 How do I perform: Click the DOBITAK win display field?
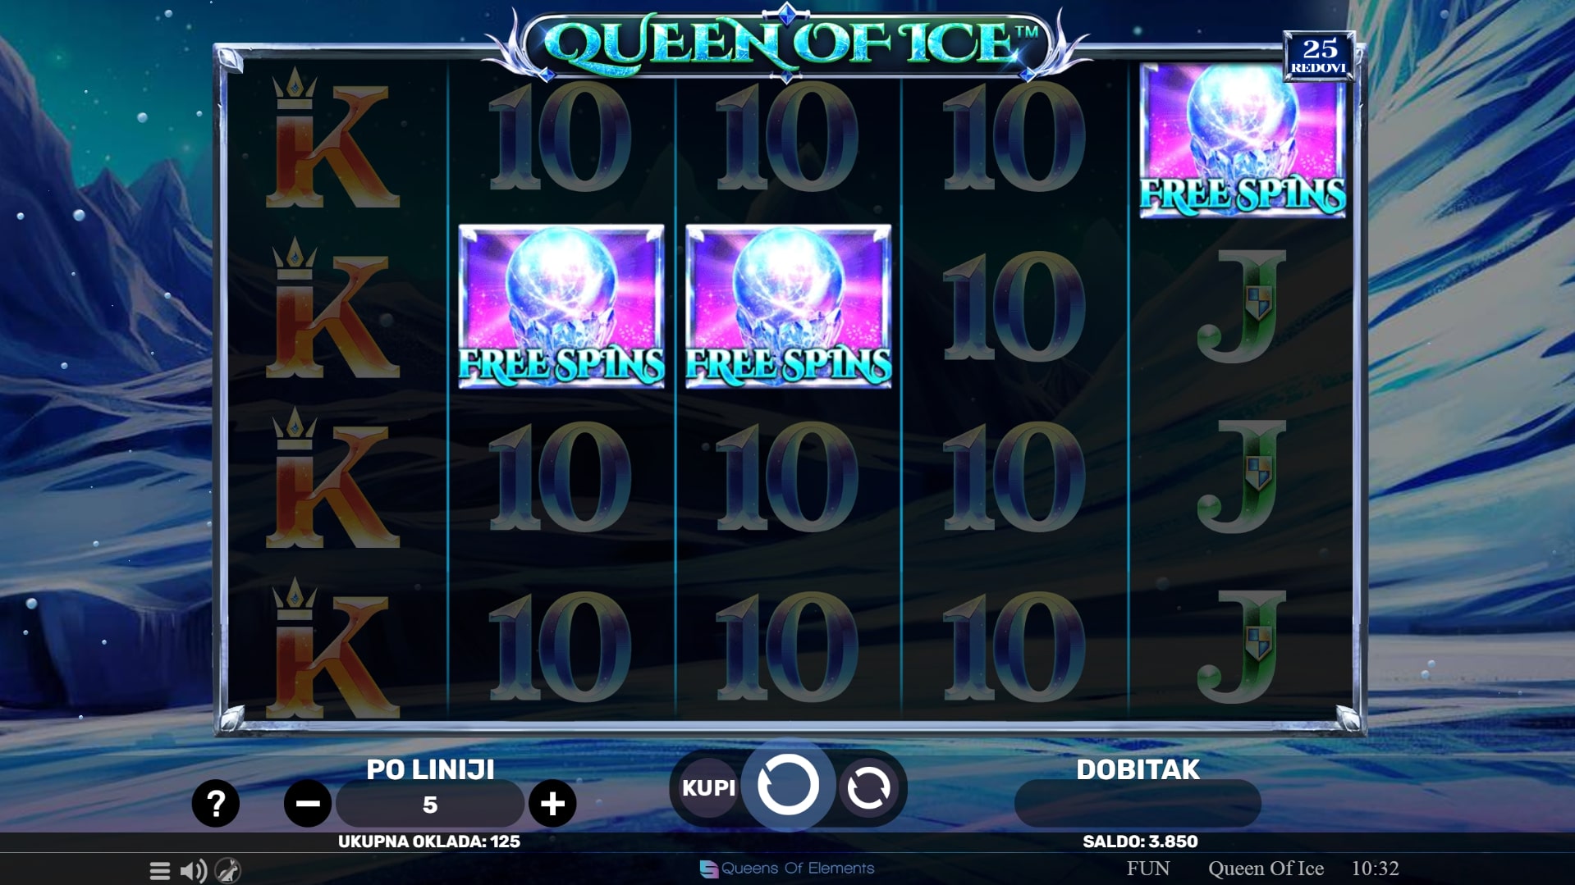tap(1138, 804)
